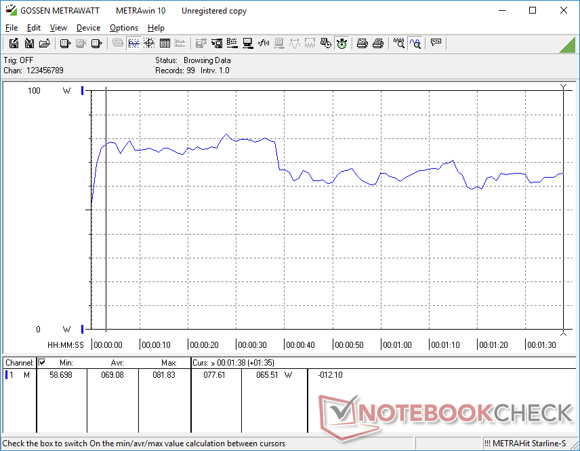The width and height of the screenshot is (580, 451).
Task: Click the 'Intrv. 1.0' interval text
Action: pos(215,71)
